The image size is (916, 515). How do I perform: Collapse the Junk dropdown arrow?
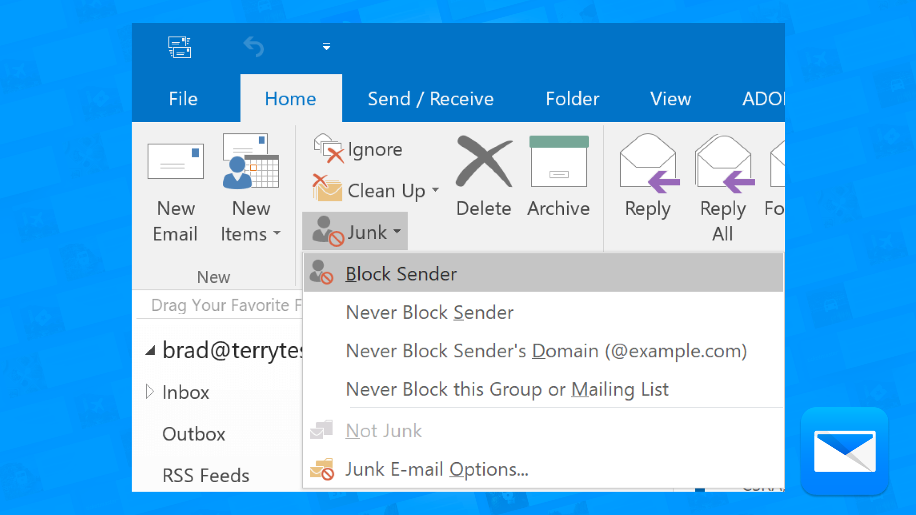click(397, 231)
